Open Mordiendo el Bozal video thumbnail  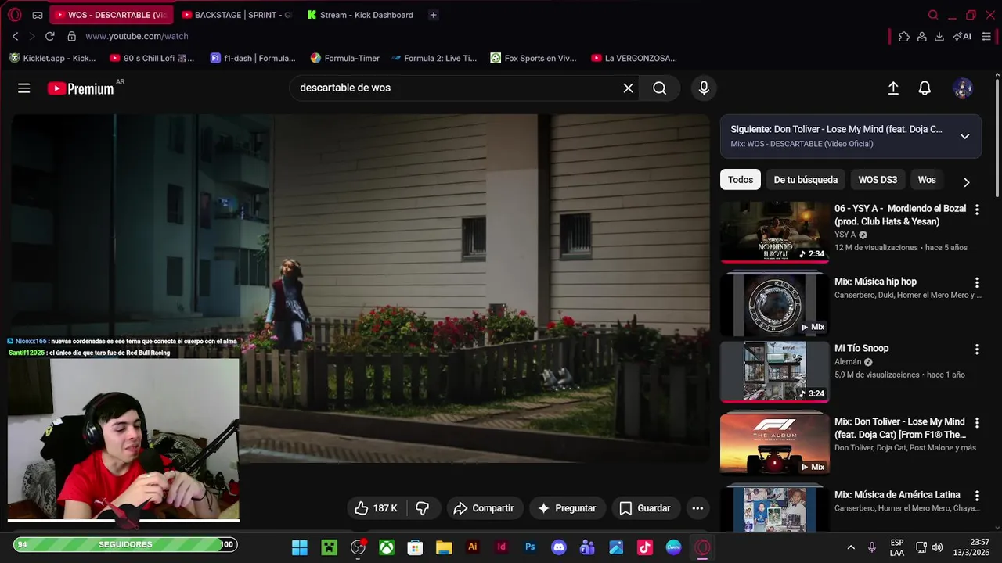tap(774, 232)
